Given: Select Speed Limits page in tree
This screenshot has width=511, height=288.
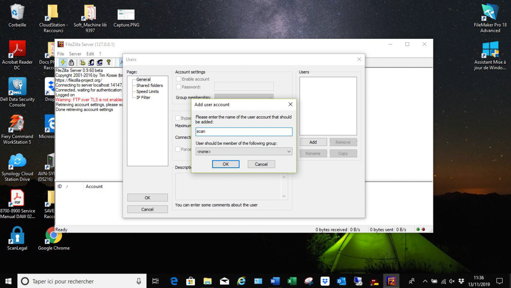Looking at the screenshot, I should point(148,91).
